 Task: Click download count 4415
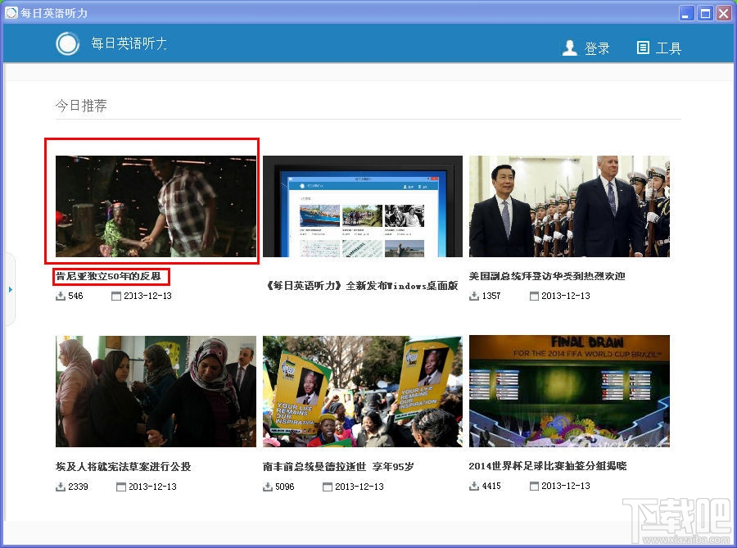491,486
